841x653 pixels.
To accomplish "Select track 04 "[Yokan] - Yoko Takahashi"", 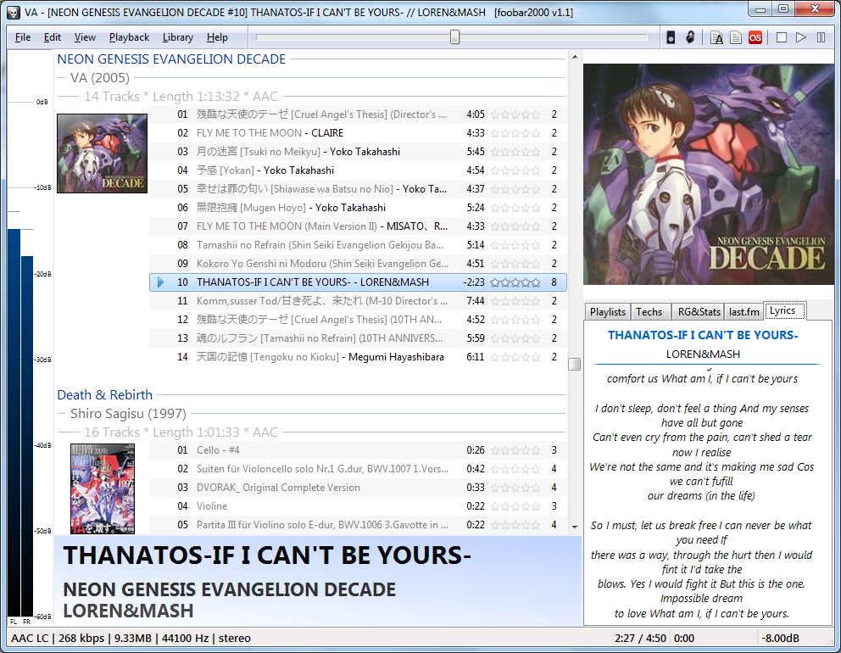I will [x=358, y=170].
